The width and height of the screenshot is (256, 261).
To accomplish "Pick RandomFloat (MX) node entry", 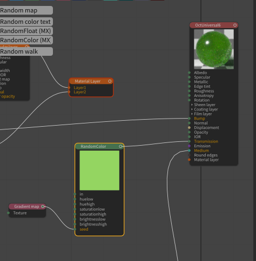I will [26, 31].
